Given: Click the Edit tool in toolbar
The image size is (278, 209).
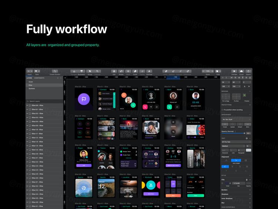Looking at the screenshot, I should click(114, 71).
